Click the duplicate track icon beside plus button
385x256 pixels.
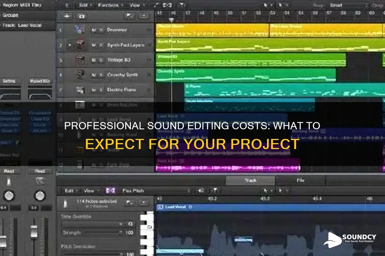point(82,16)
